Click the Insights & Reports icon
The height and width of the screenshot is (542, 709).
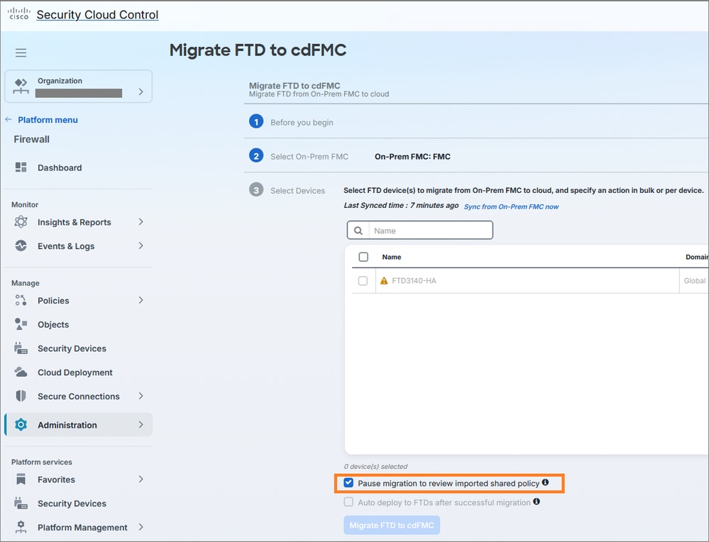pyautogui.click(x=21, y=222)
